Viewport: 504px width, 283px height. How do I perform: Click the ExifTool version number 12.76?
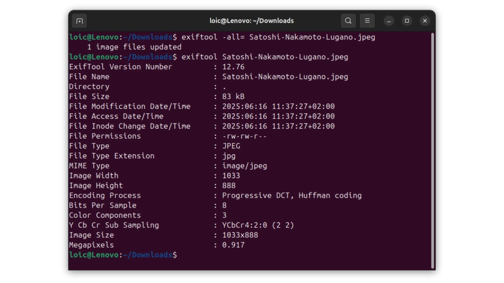233,67
